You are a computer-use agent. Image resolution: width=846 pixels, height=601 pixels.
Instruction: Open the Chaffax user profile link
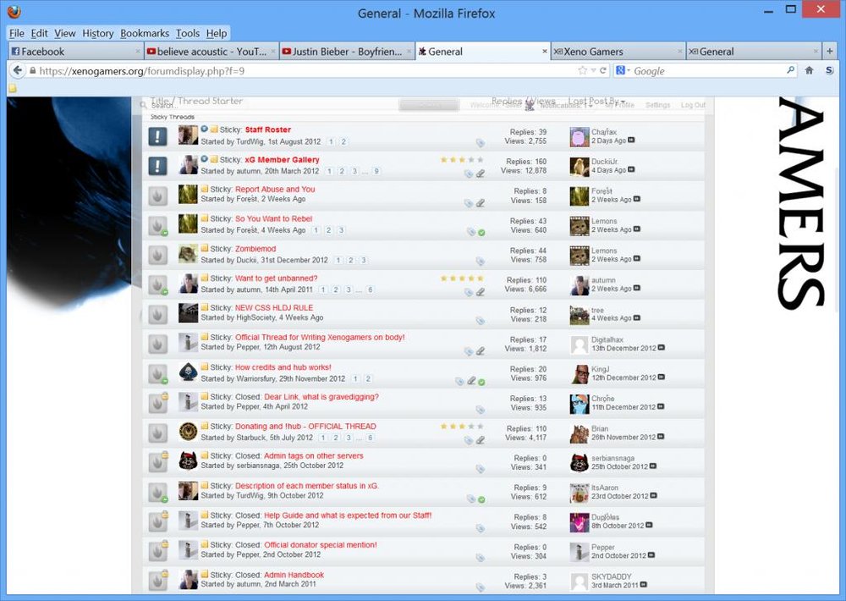tap(604, 132)
